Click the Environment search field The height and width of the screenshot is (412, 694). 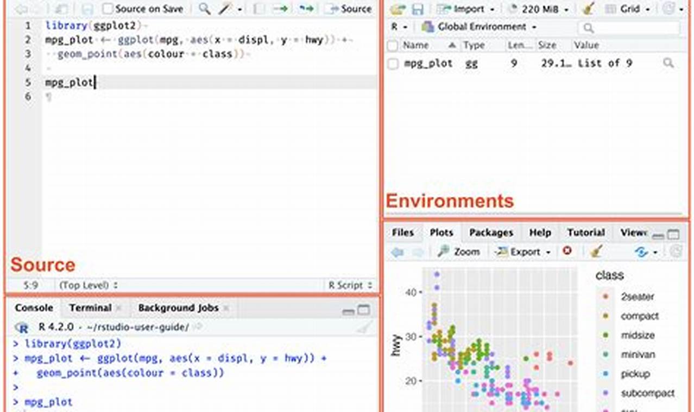pos(629,27)
